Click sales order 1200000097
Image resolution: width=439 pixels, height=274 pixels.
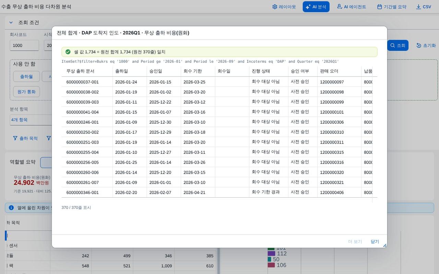pos(332,82)
